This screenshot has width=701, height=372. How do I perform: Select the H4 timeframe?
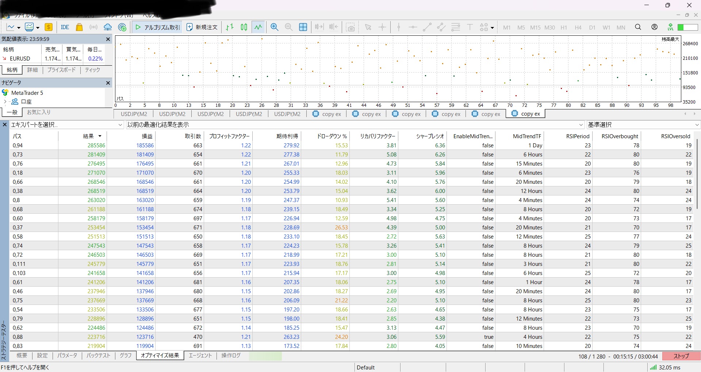pyautogui.click(x=578, y=27)
